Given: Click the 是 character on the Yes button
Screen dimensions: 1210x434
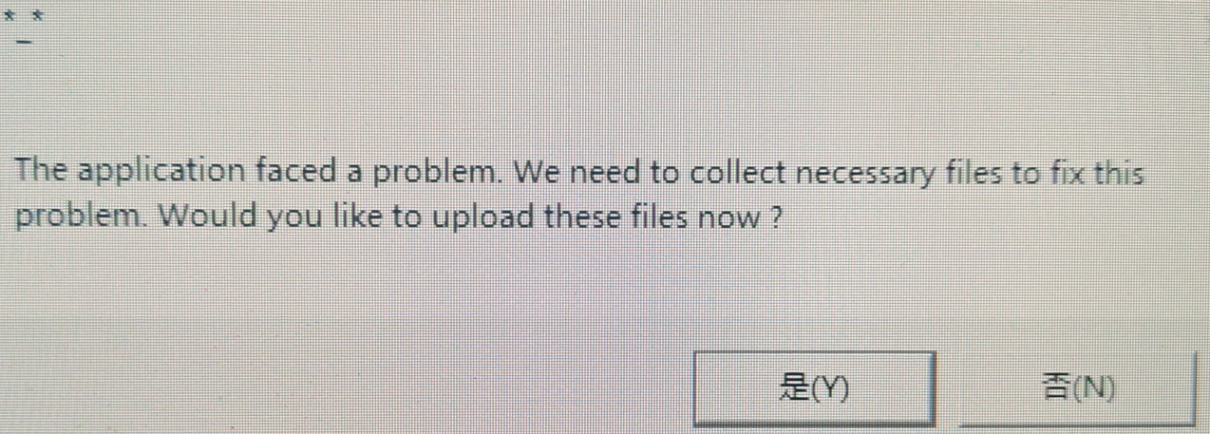Looking at the screenshot, I should pos(790,386).
